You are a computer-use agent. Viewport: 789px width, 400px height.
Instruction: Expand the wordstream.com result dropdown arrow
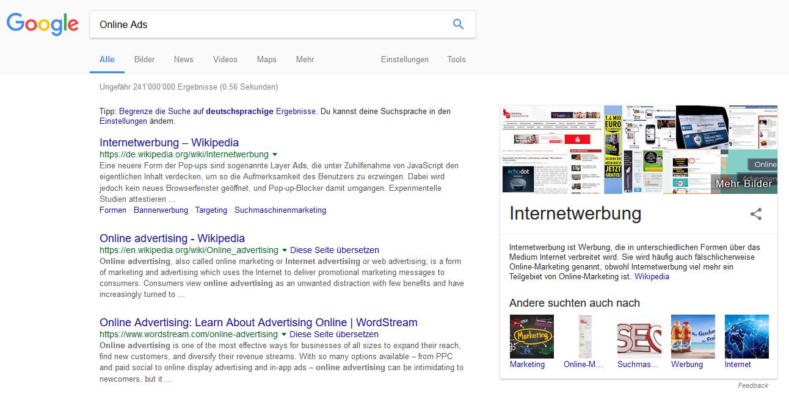[x=283, y=334]
